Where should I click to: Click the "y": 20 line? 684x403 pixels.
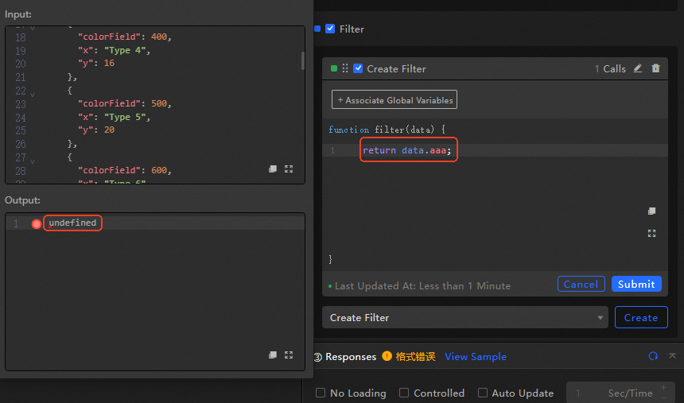[x=96, y=130]
